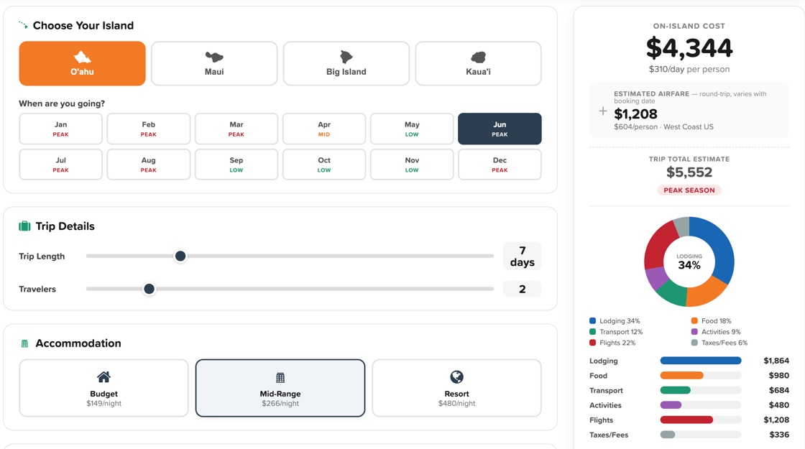Image resolution: width=805 pixels, height=449 pixels.
Task: Click the Activities 9% legend entry
Action: (716, 332)
